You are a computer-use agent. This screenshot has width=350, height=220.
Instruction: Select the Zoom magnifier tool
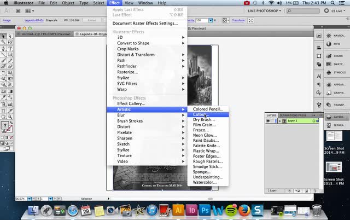coord(10,117)
